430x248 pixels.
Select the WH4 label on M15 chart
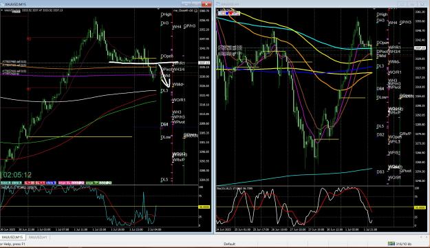click(x=177, y=27)
